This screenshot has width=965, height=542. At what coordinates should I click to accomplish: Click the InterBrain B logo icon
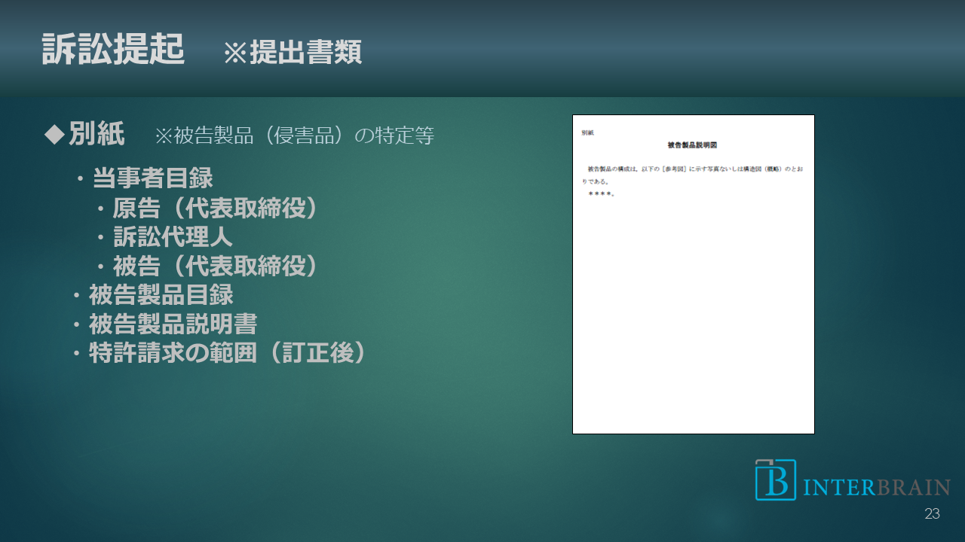tap(775, 480)
